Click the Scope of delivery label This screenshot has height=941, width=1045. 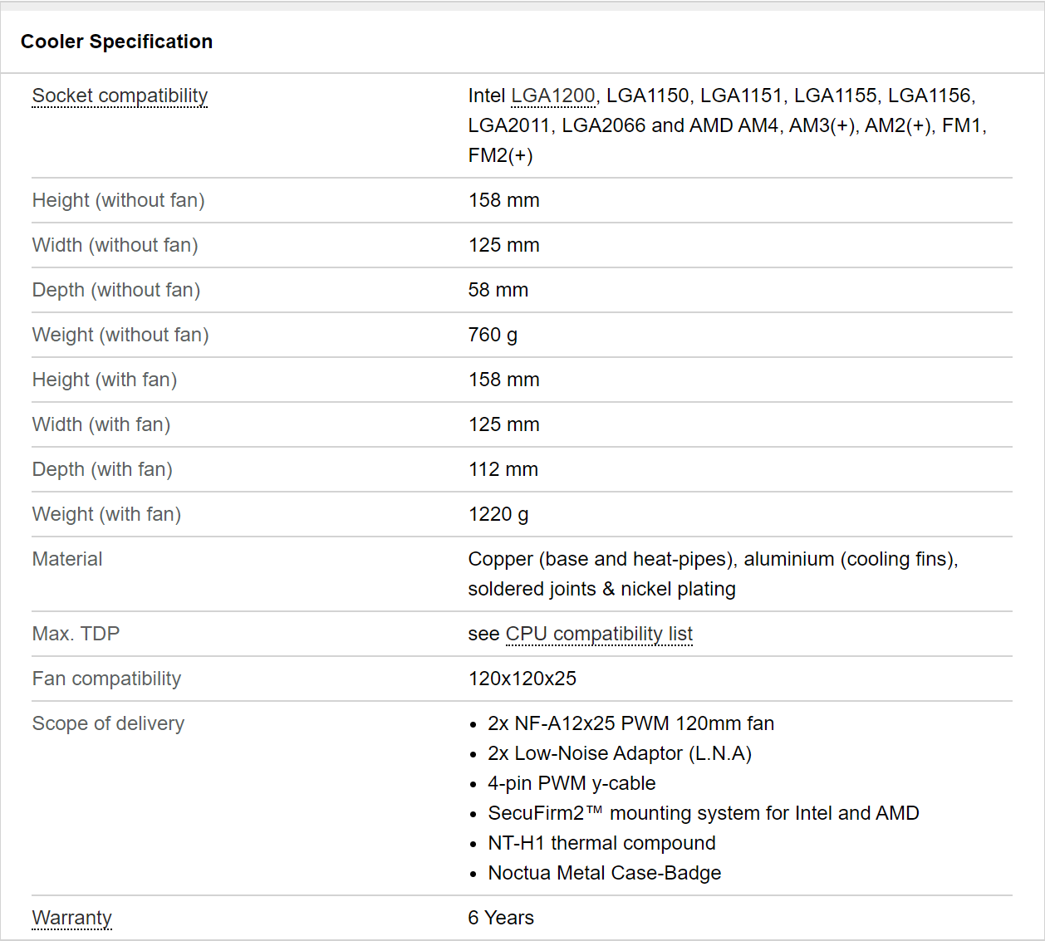coord(108,723)
